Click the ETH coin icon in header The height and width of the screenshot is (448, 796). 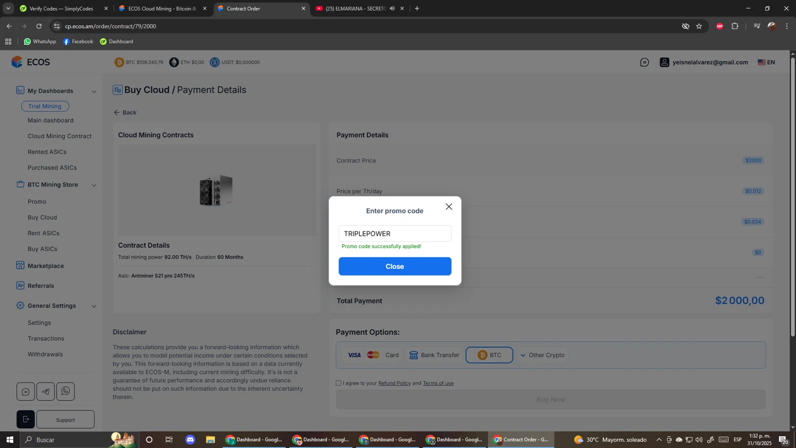point(174,62)
